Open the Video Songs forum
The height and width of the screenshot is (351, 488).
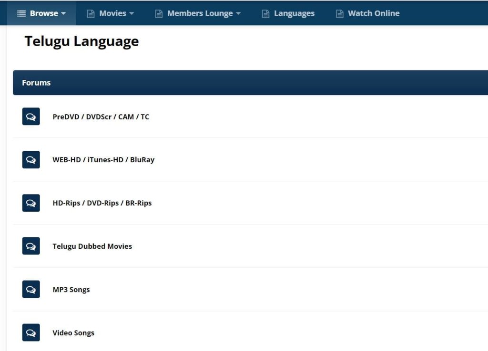coord(73,332)
